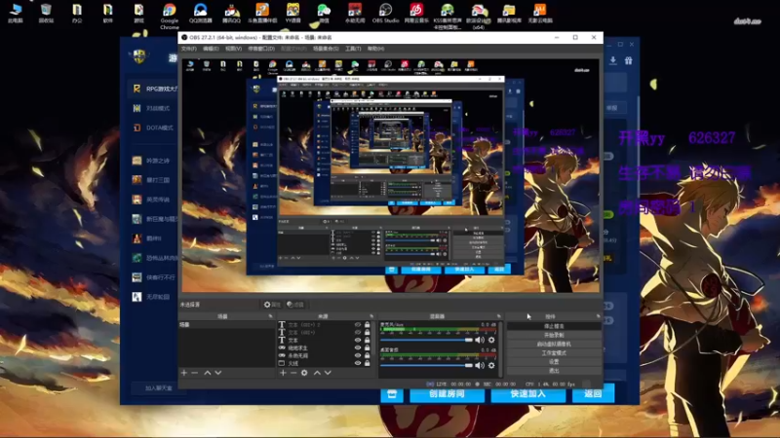780x438 pixels.
Task: Click the 麦克风/Aux volume slider
Action: tap(427, 340)
